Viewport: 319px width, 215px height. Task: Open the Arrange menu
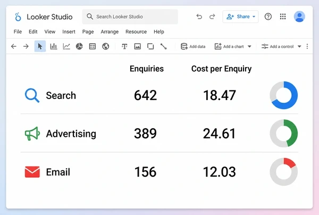click(x=110, y=32)
